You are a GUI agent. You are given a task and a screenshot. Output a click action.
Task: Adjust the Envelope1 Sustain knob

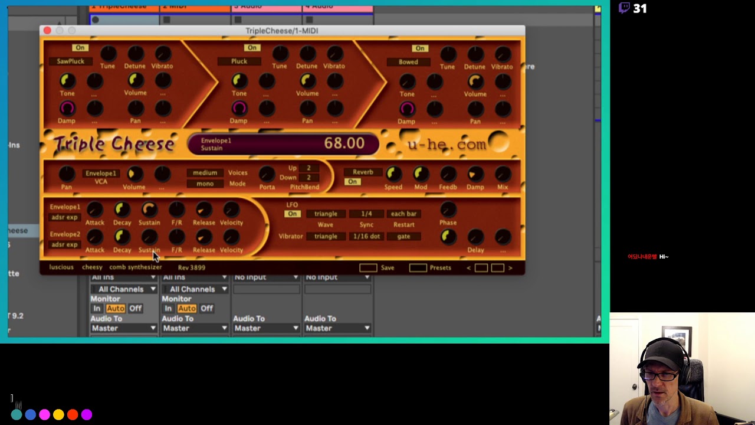coord(149,210)
